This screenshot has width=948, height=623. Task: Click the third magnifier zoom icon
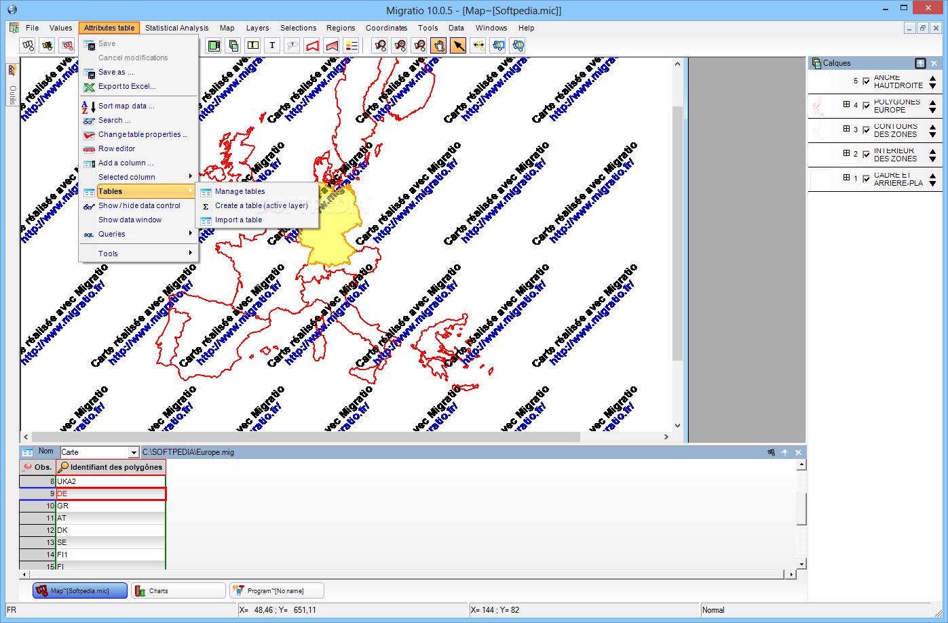[420, 45]
